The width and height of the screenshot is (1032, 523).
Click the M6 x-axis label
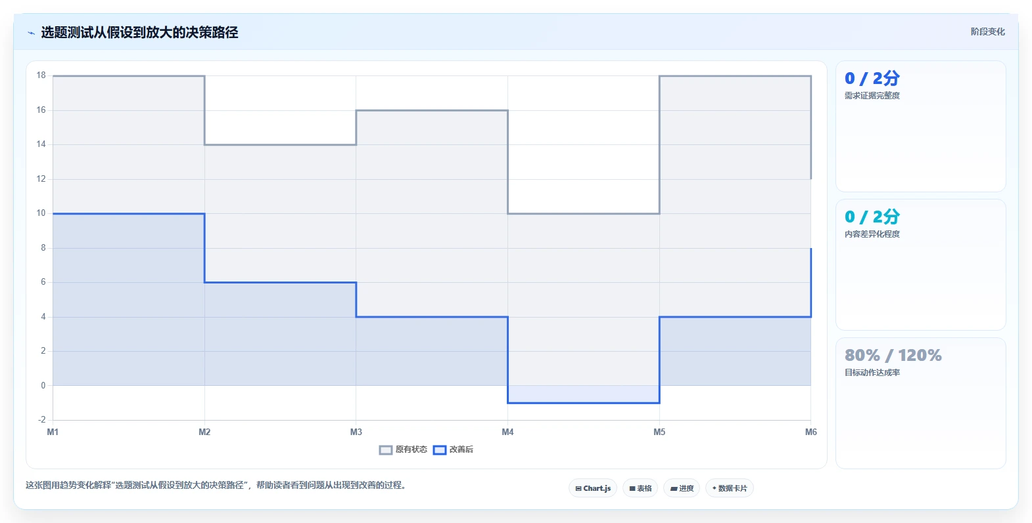point(810,432)
